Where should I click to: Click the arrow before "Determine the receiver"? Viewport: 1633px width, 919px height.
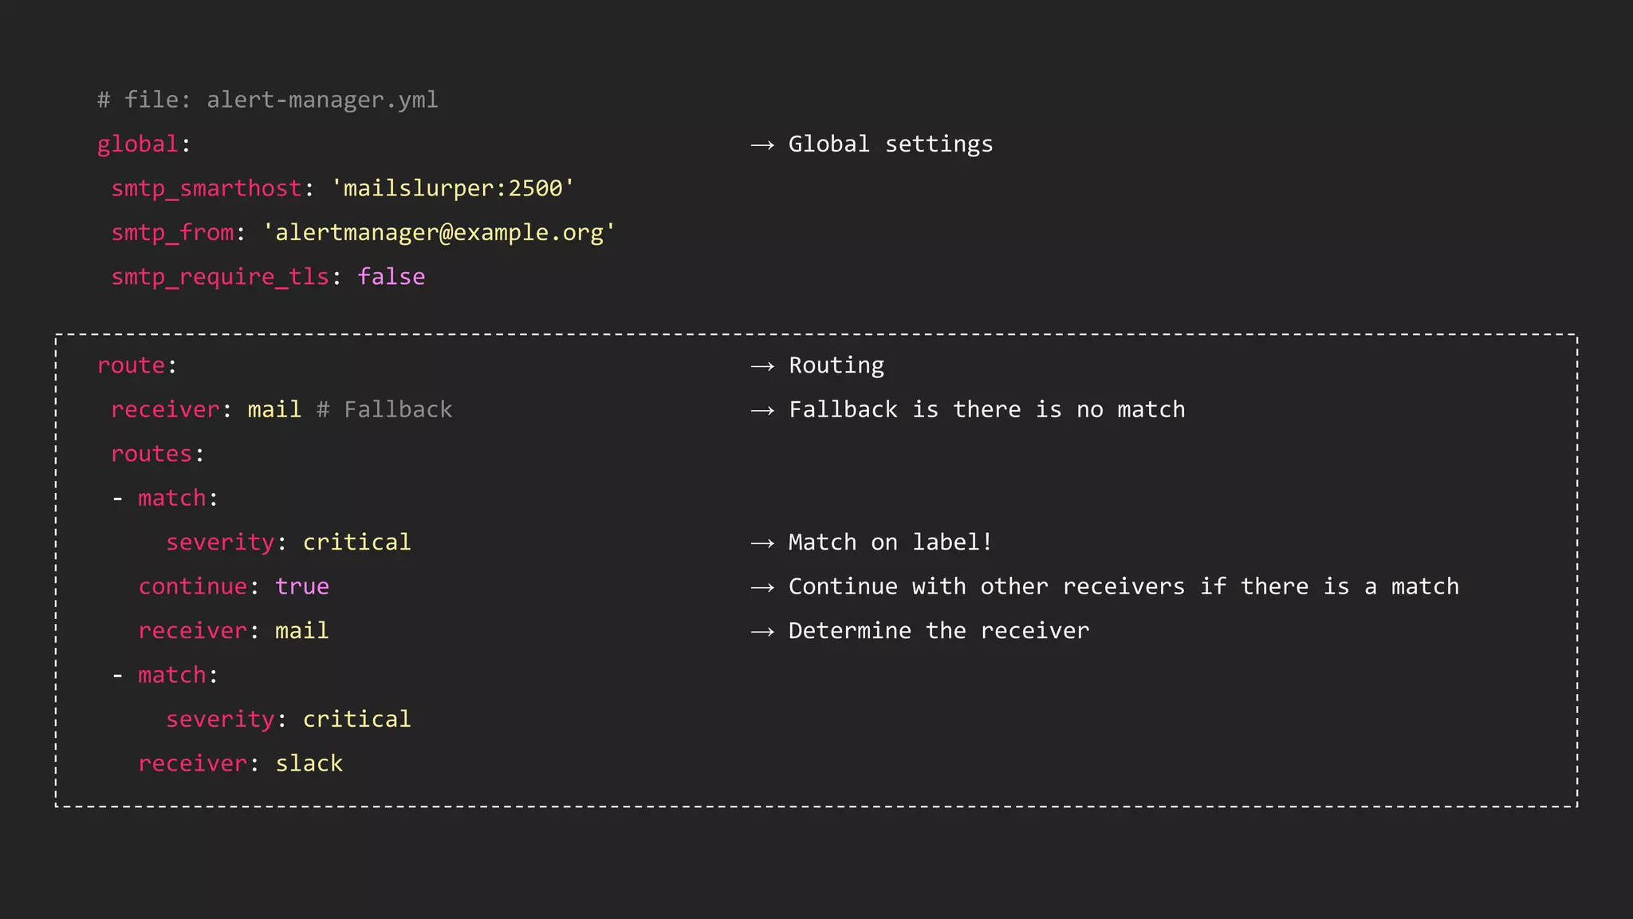pos(762,632)
